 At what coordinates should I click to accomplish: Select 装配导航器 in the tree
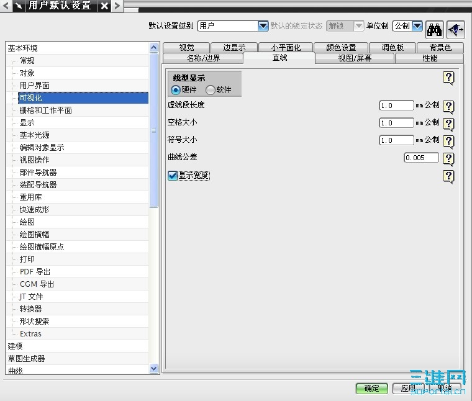pyautogui.click(x=38, y=185)
